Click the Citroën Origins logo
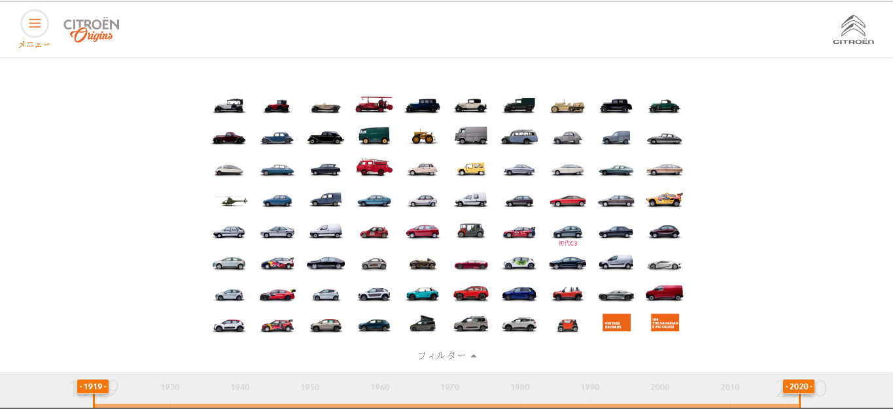The height and width of the screenshot is (409, 893). (x=92, y=30)
